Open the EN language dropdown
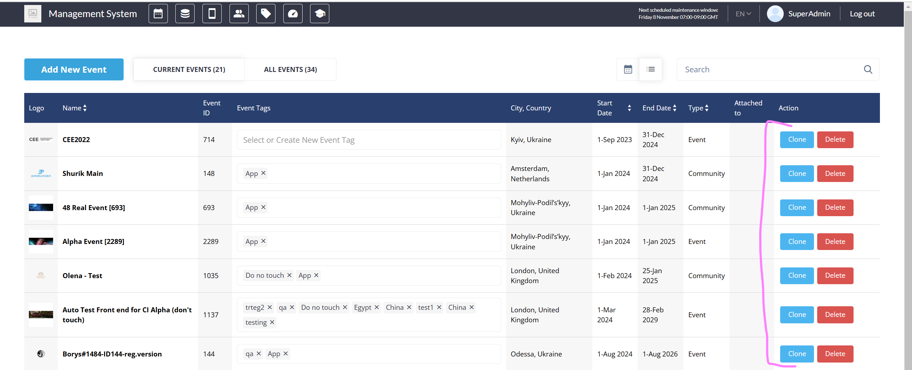The width and height of the screenshot is (912, 370). click(743, 14)
